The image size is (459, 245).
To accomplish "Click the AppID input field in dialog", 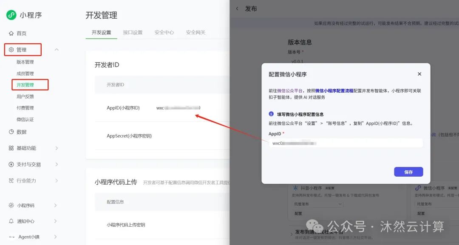I will click(x=346, y=143).
